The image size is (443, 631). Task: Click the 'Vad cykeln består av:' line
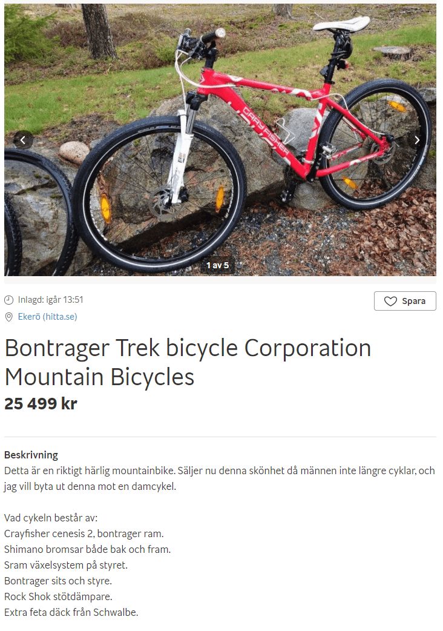point(51,518)
